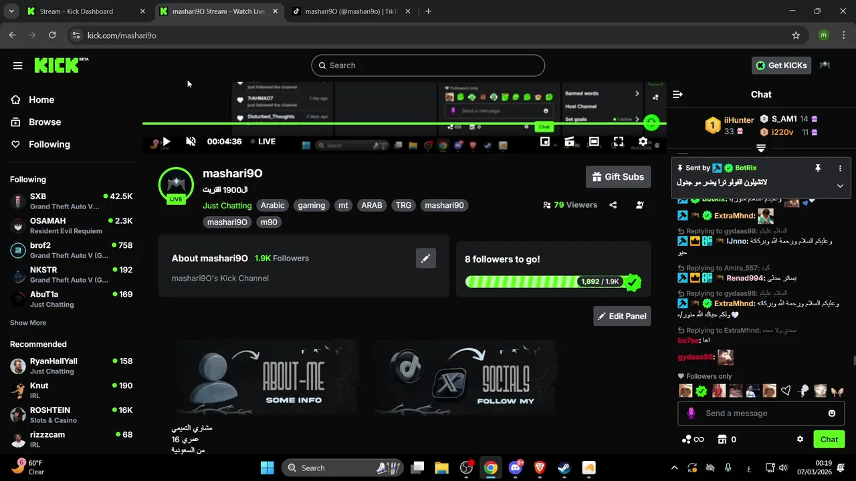Open the user profile avatar menu
Image resolution: width=856 pixels, height=481 pixels.
pos(825,65)
